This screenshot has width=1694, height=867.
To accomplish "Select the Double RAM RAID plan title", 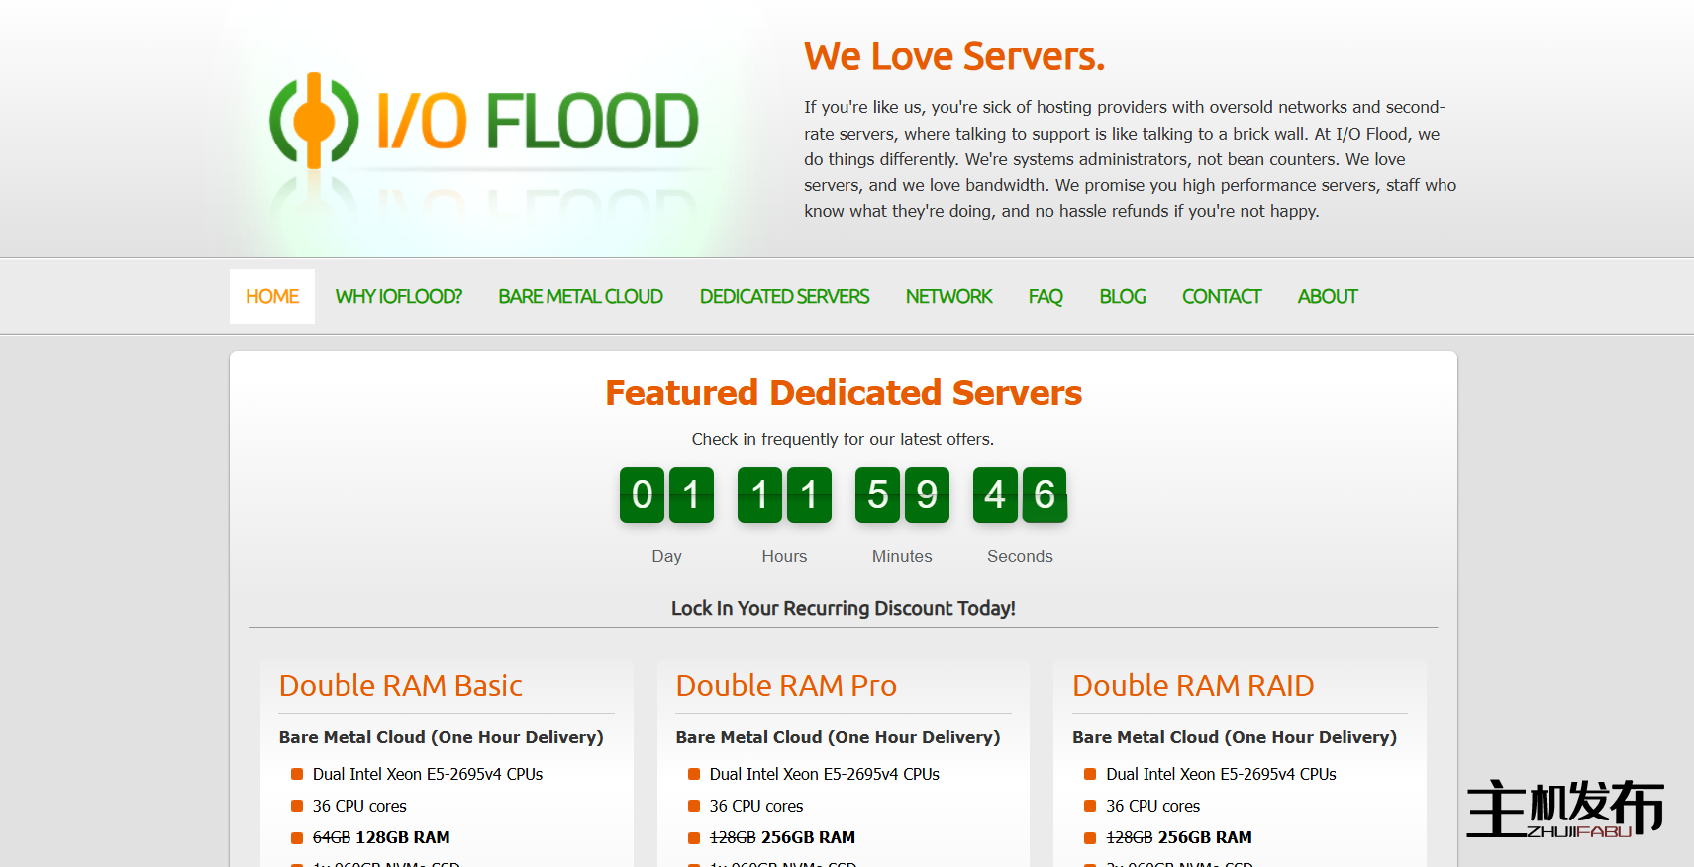I will point(1193,686).
